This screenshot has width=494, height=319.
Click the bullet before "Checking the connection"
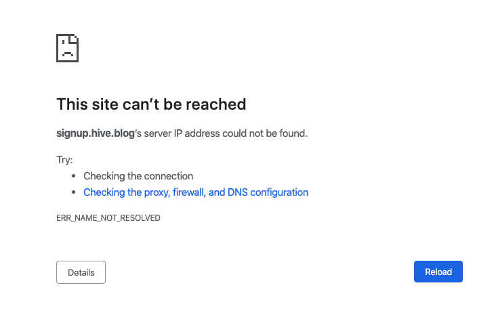click(73, 175)
